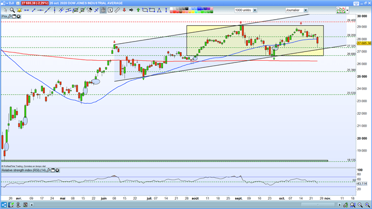Image resolution: width=372 pixels, height=209 pixels.
Task: Click the trash bin delete tool
Action: coord(103,10)
